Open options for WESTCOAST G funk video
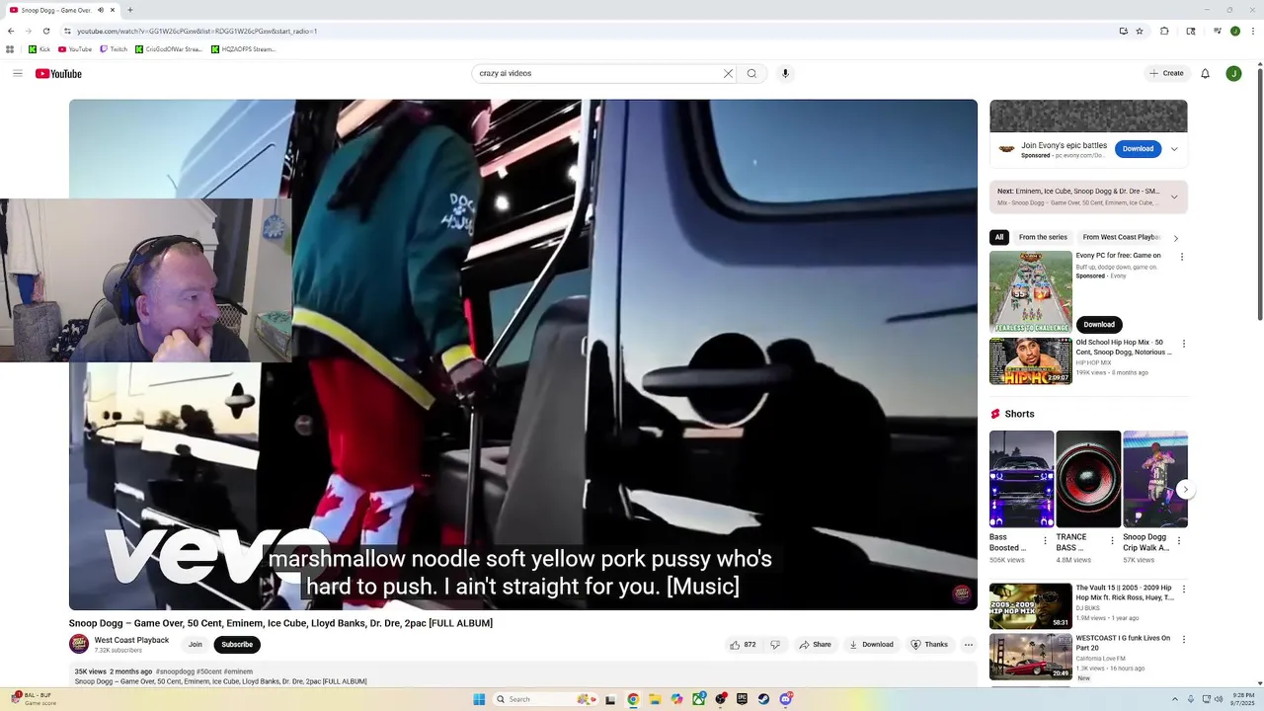 pyautogui.click(x=1183, y=640)
